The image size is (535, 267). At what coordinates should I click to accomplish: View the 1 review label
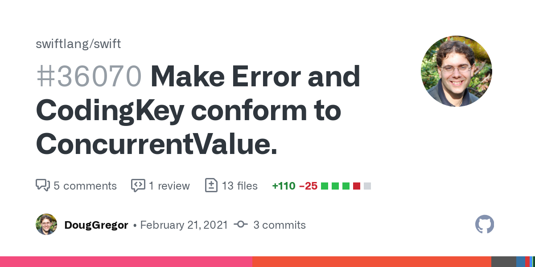click(x=169, y=186)
